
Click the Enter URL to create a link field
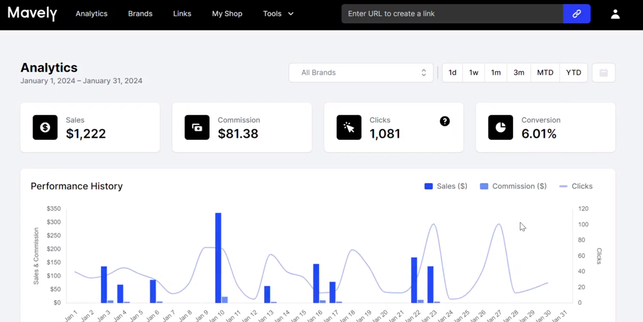point(452,14)
